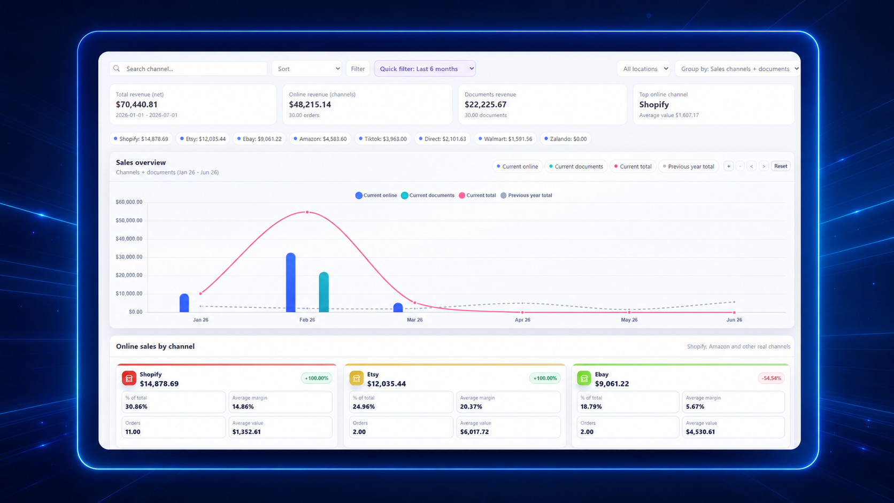
Task: Click Ebay -54.54% change badge
Action: 771,378
